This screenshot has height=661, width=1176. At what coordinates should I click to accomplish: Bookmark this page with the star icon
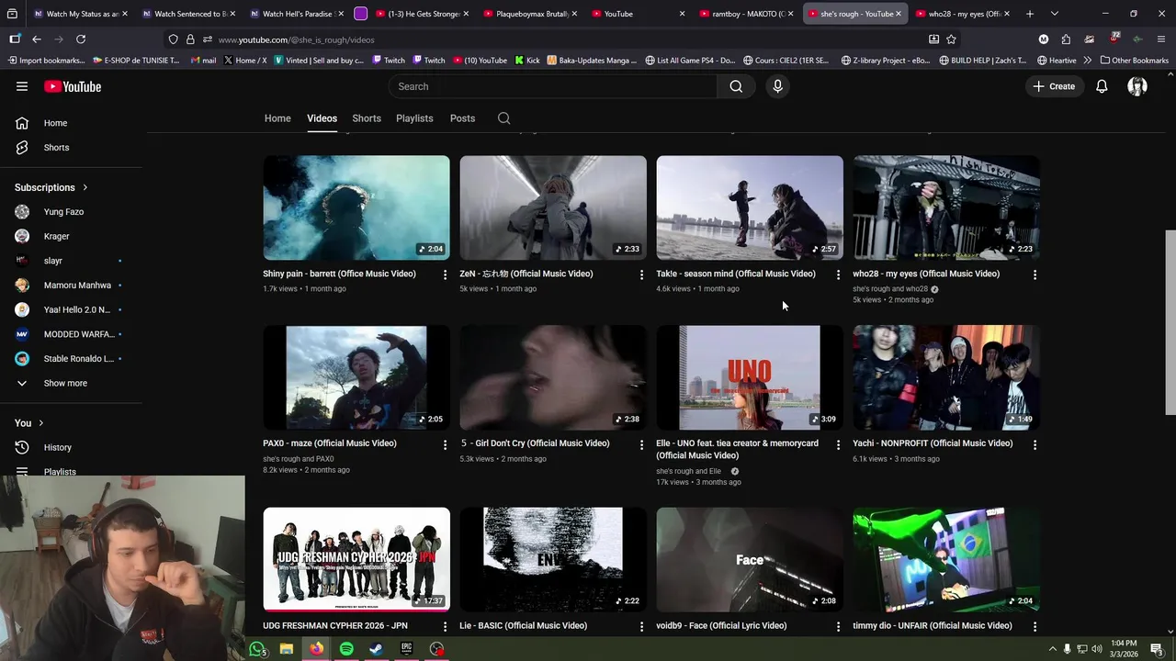(x=951, y=39)
